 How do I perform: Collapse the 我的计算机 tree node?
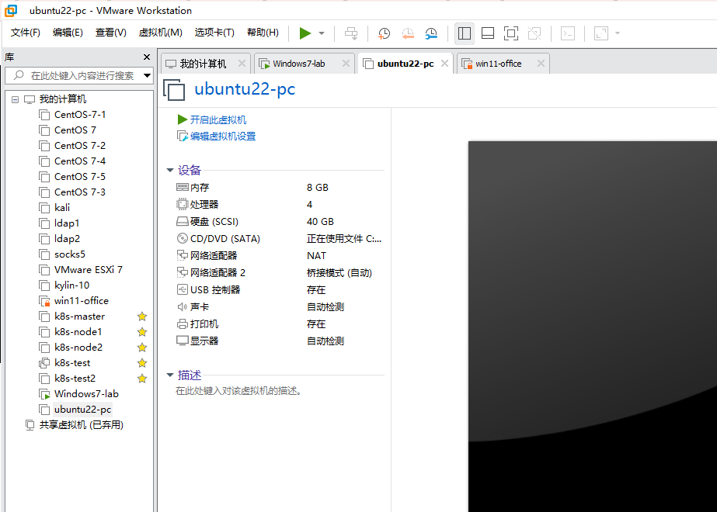[15, 99]
